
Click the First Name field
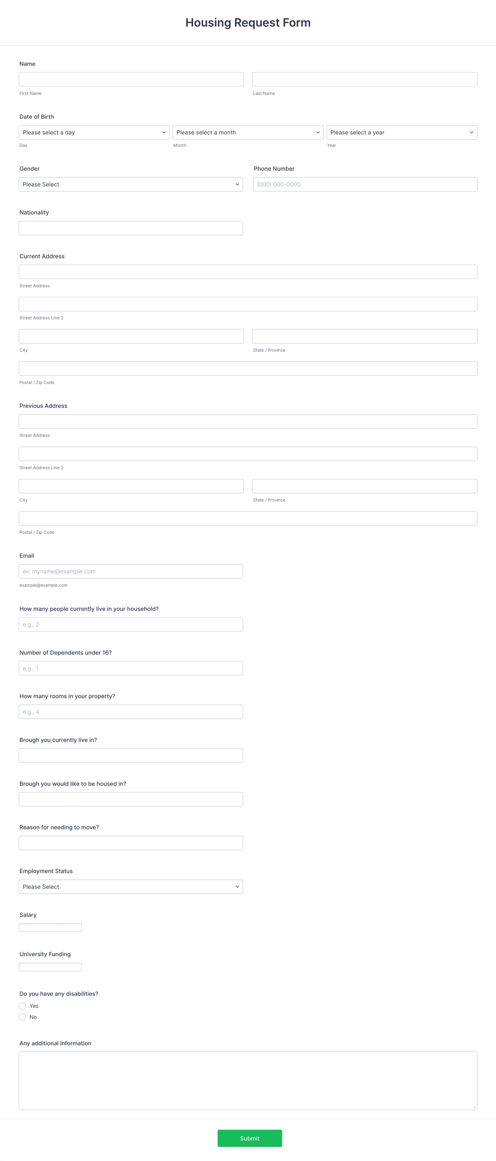[131, 79]
